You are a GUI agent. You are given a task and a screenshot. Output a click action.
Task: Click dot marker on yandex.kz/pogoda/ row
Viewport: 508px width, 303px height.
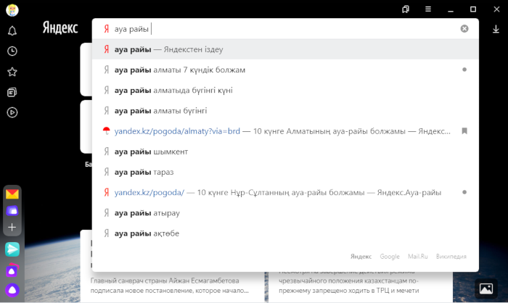click(x=464, y=192)
